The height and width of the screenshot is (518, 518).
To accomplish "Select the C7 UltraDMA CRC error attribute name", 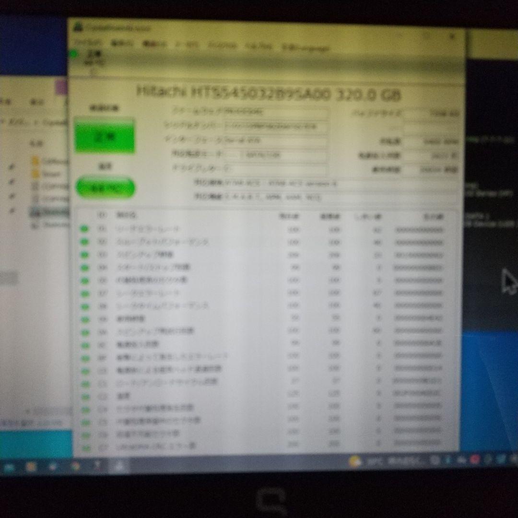I will (x=156, y=447).
